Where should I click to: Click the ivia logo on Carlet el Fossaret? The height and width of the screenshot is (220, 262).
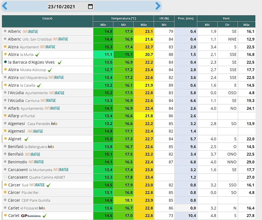42,208
